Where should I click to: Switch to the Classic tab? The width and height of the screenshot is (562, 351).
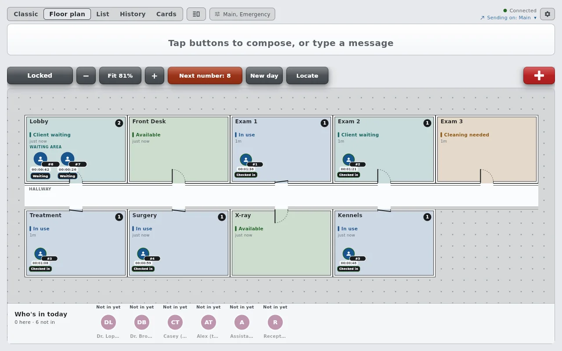26,14
